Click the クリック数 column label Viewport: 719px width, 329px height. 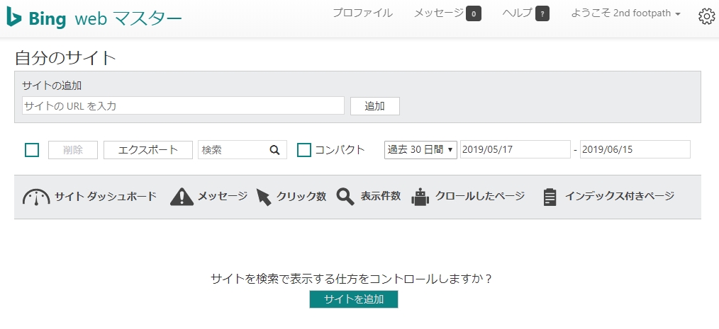(x=301, y=196)
